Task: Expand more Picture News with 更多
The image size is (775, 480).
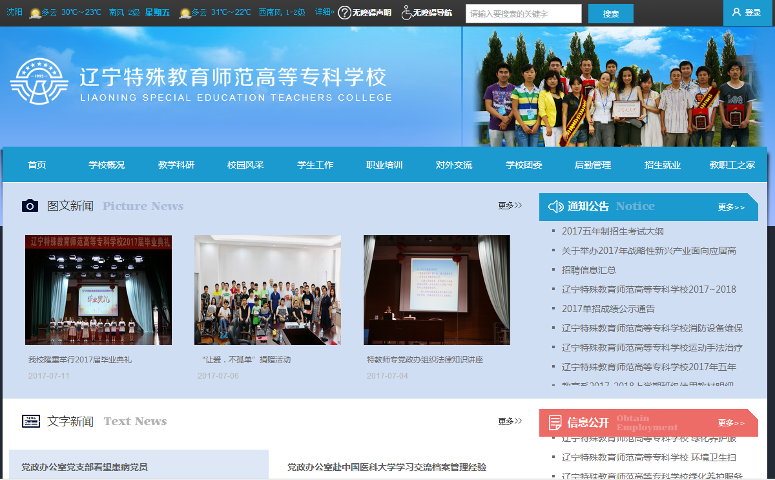Action: [x=510, y=205]
